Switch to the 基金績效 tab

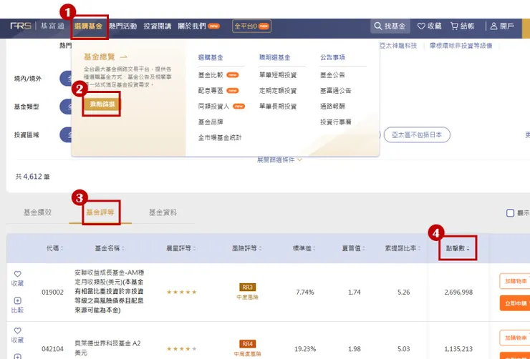tap(37, 212)
